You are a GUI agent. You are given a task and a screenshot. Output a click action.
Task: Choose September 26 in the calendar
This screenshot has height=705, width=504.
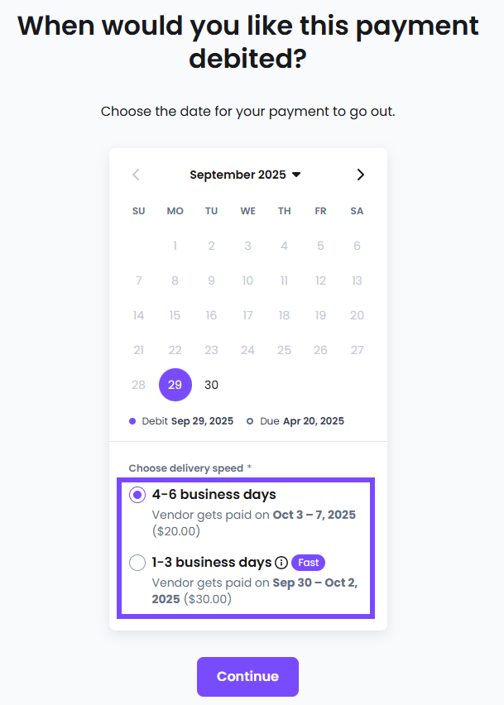pos(320,350)
